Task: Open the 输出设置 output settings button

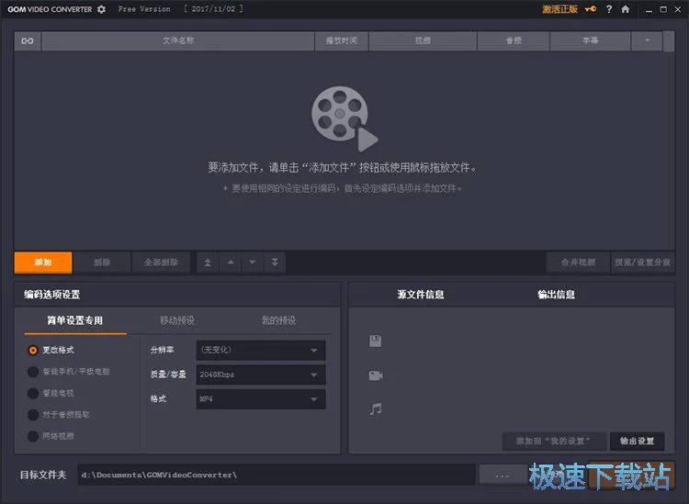Action: (x=638, y=442)
